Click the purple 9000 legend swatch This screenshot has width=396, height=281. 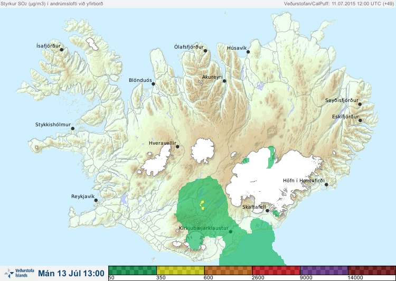324,270
